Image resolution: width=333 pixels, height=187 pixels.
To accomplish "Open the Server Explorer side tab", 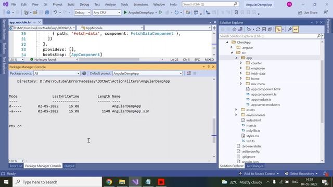I will (4, 29).
